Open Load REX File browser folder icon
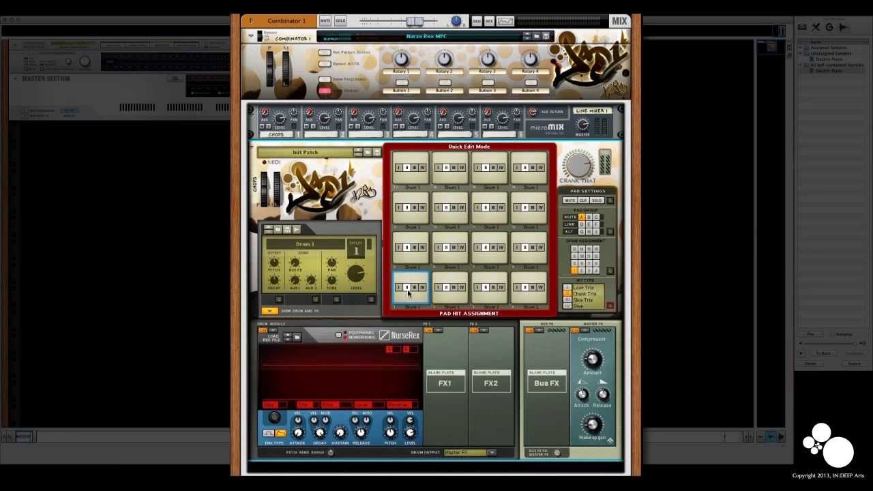 click(x=297, y=337)
